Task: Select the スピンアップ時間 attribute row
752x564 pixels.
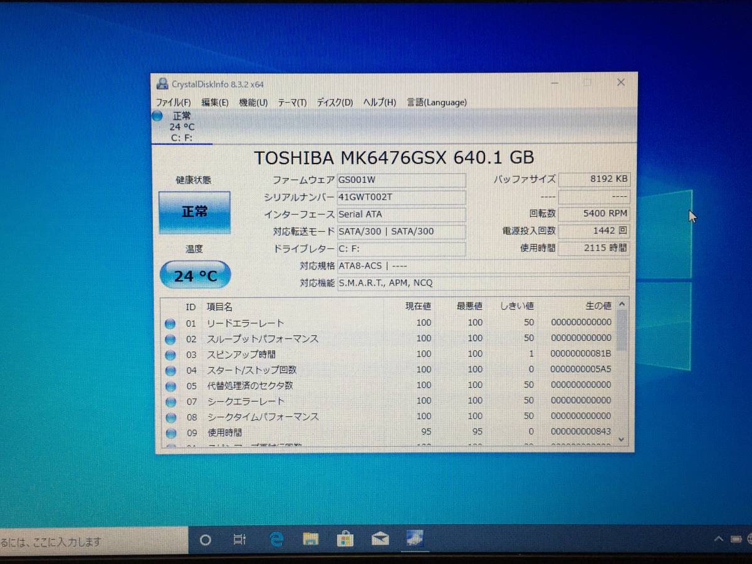Action: 388,354
